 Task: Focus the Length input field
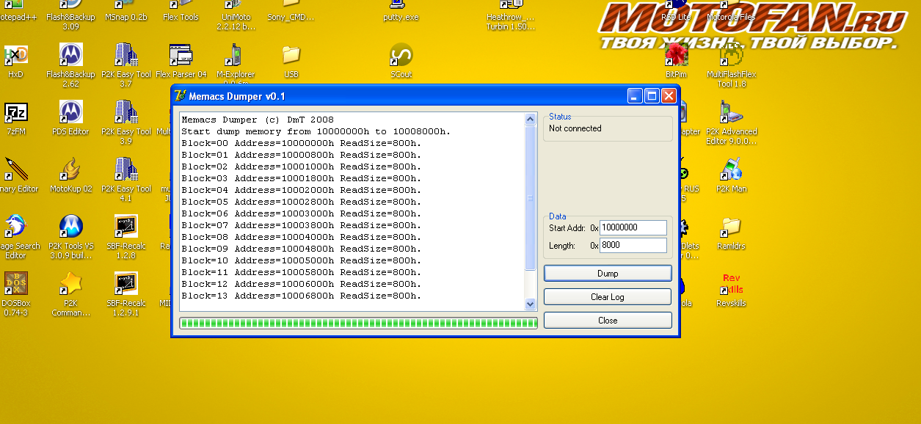(x=633, y=246)
